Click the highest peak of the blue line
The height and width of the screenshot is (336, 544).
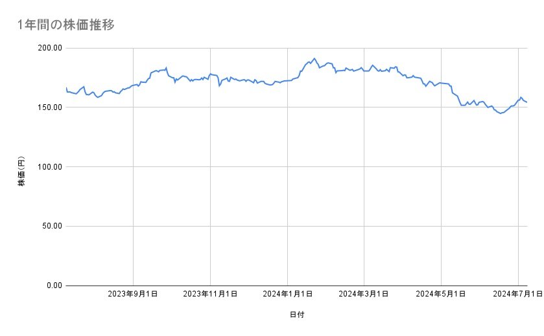[x=314, y=58]
